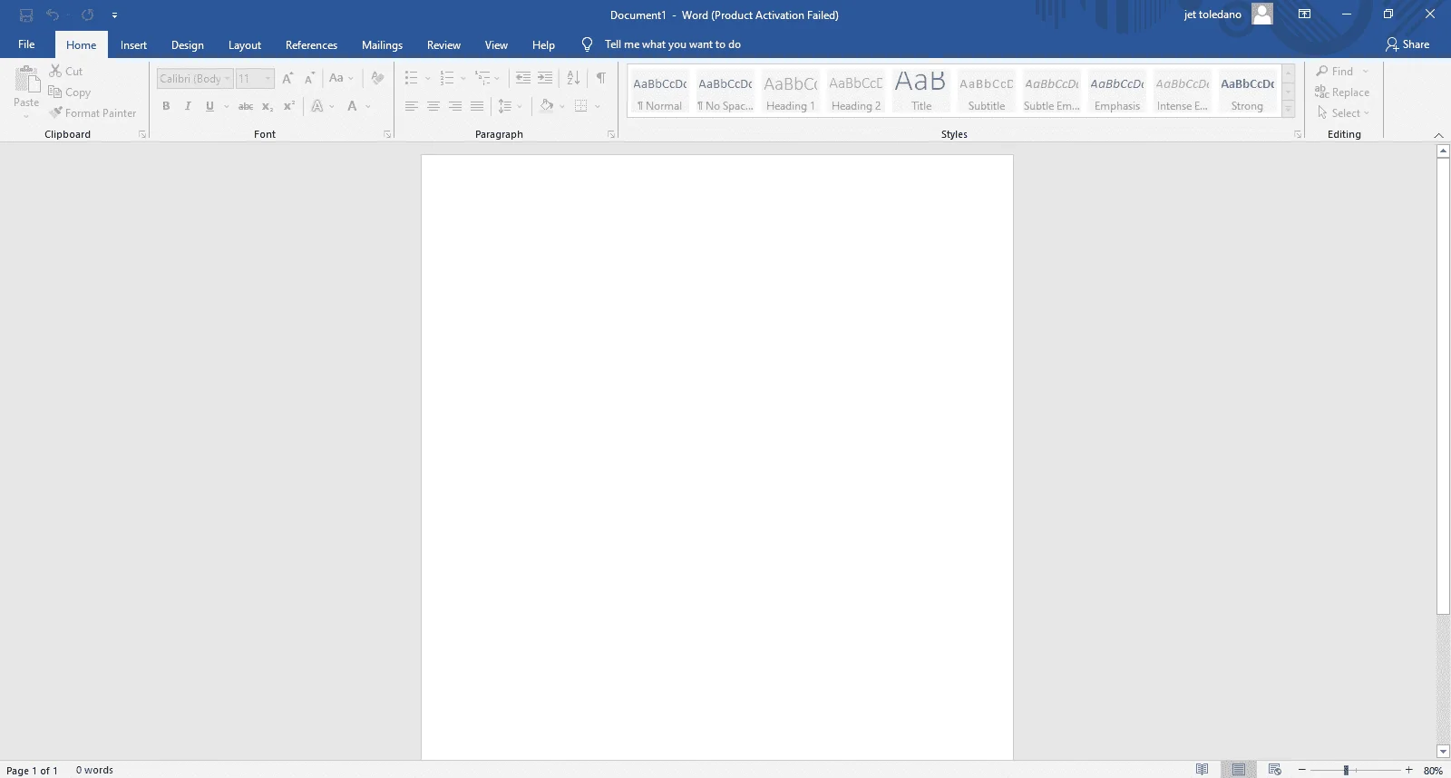This screenshot has height=778, width=1451.
Task: Apply superscript formatting
Action: (x=289, y=106)
